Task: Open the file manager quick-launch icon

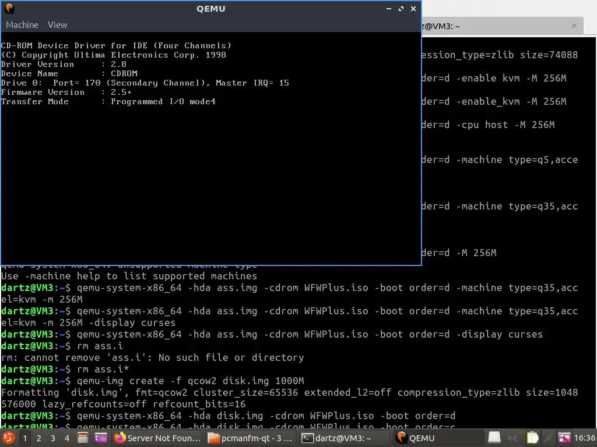Action: [x=83, y=438]
